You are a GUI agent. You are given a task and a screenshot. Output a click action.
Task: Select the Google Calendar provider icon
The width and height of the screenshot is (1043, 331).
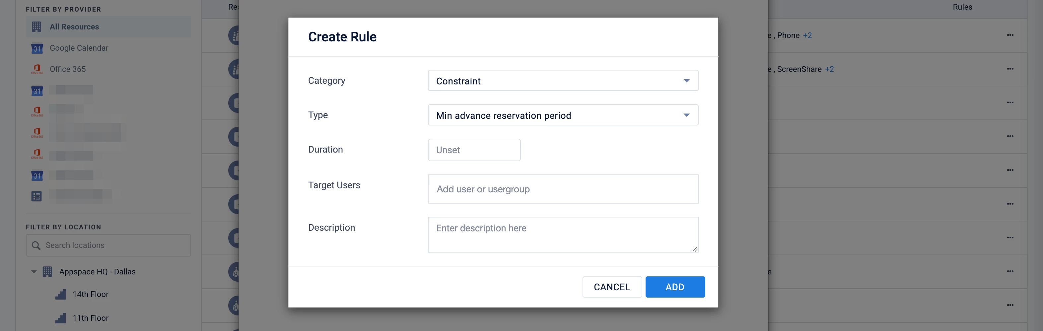point(37,48)
